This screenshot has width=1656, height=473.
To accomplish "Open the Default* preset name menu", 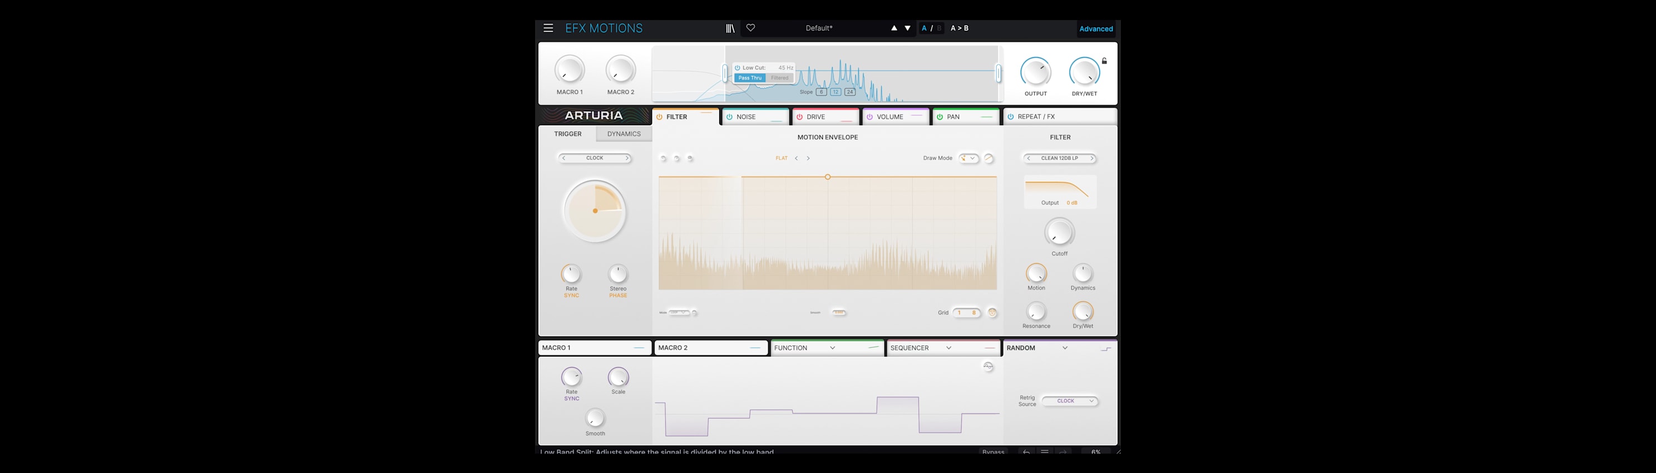I will pyautogui.click(x=818, y=28).
